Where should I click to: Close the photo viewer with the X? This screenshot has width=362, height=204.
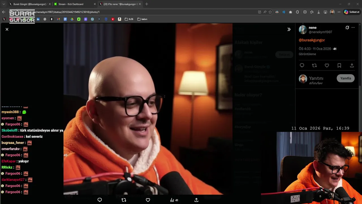pyautogui.click(x=7, y=29)
